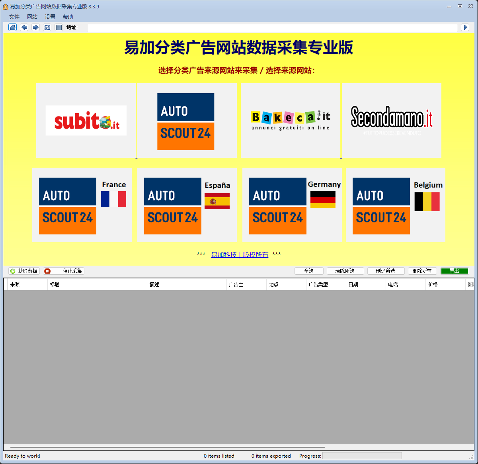Choose the Bakeca.it source site
The height and width of the screenshot is (464, 478).
click(291, 121)
